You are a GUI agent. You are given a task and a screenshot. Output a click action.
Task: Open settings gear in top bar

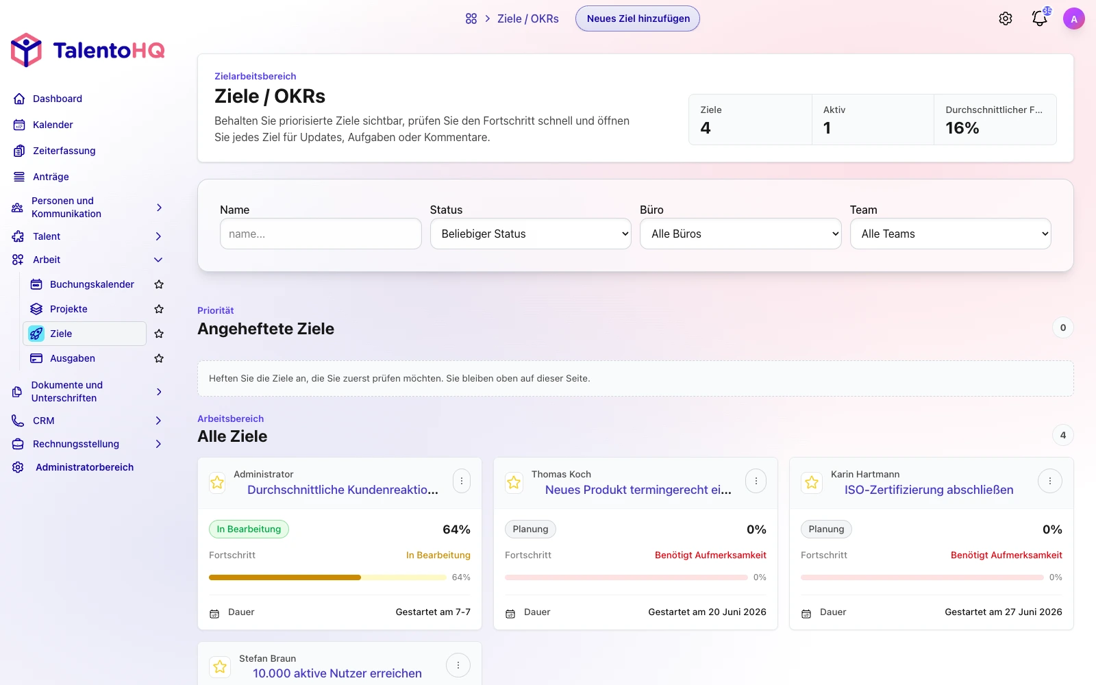[1006, 18]
